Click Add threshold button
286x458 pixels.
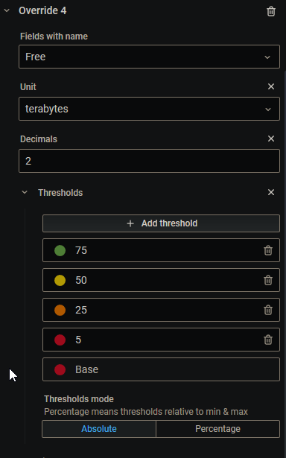pos(161,223)
